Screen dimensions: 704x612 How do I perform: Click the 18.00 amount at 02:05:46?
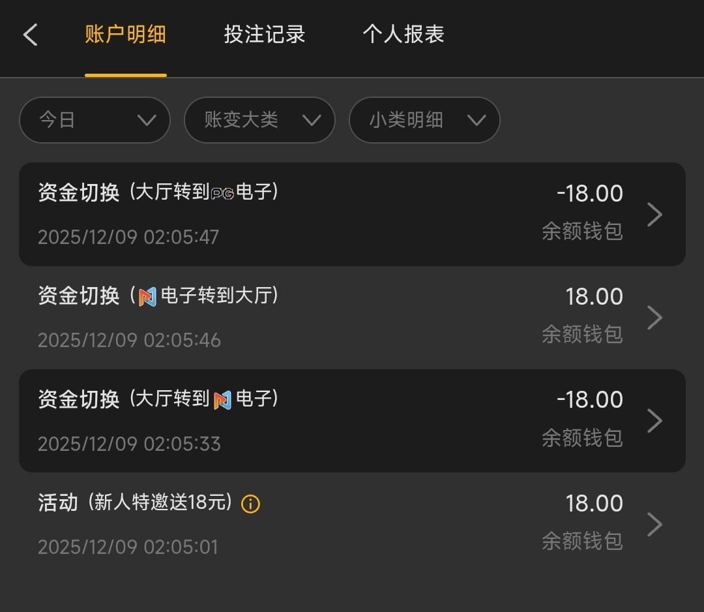pyautogui.click(x=594, y=297)
